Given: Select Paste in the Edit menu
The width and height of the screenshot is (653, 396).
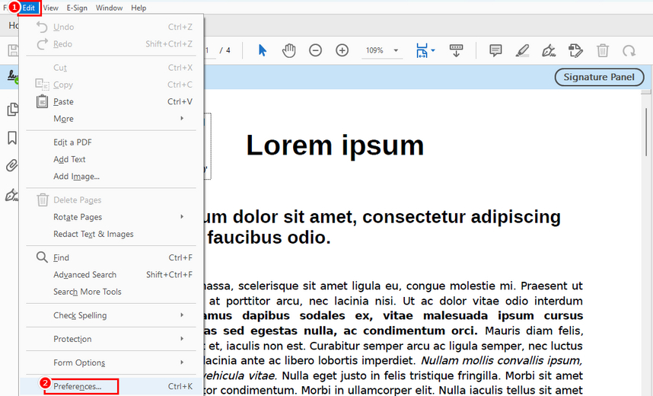Looking at the screenshot, I should tap(64, 102).
